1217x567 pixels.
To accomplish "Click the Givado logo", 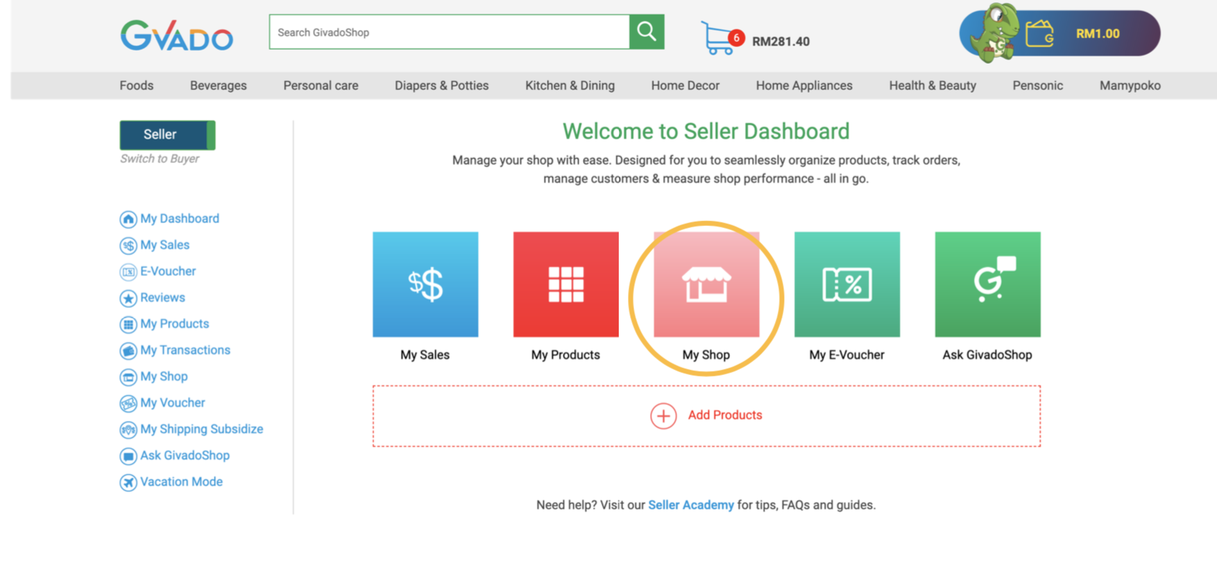I will pos(177,35).
